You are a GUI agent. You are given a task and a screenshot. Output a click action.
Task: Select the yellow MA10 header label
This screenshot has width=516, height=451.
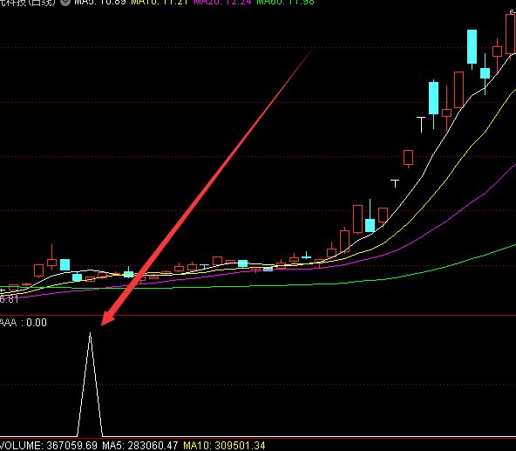pos(160,2)
